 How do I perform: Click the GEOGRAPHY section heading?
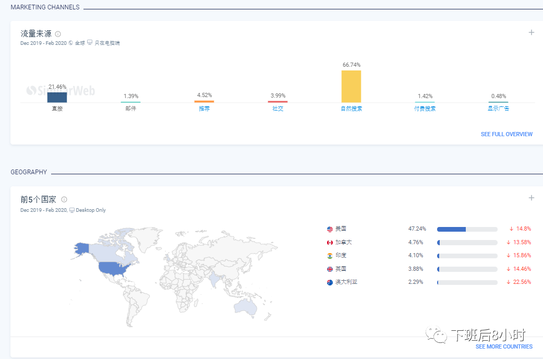(x=29, y=172)
